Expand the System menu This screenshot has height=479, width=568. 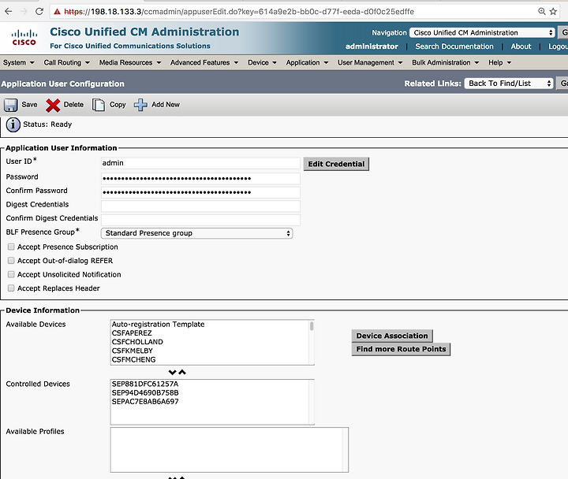click(x=18, y=62)
